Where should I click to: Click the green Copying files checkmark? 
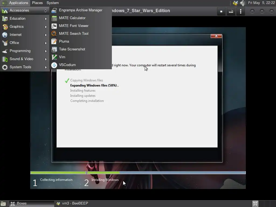tap(67, 81)
